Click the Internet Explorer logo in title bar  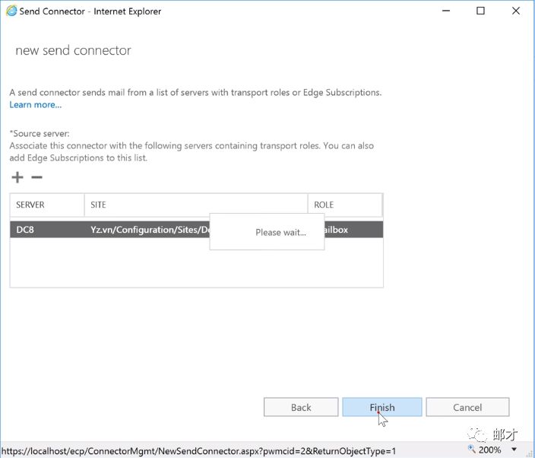tap(10, 11)
